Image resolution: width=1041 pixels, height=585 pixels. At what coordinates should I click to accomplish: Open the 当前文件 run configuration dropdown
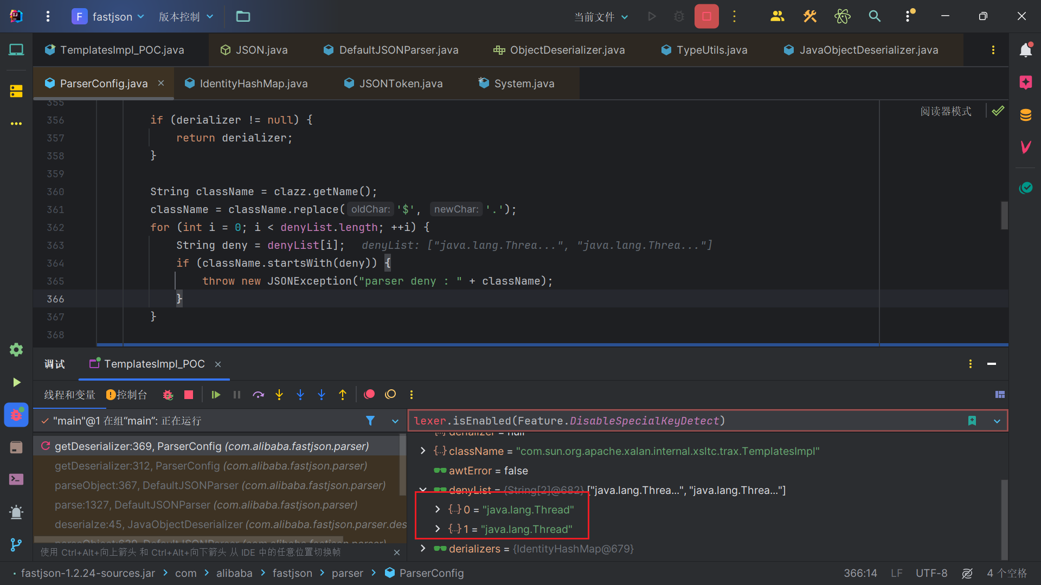tap(601, 16)
